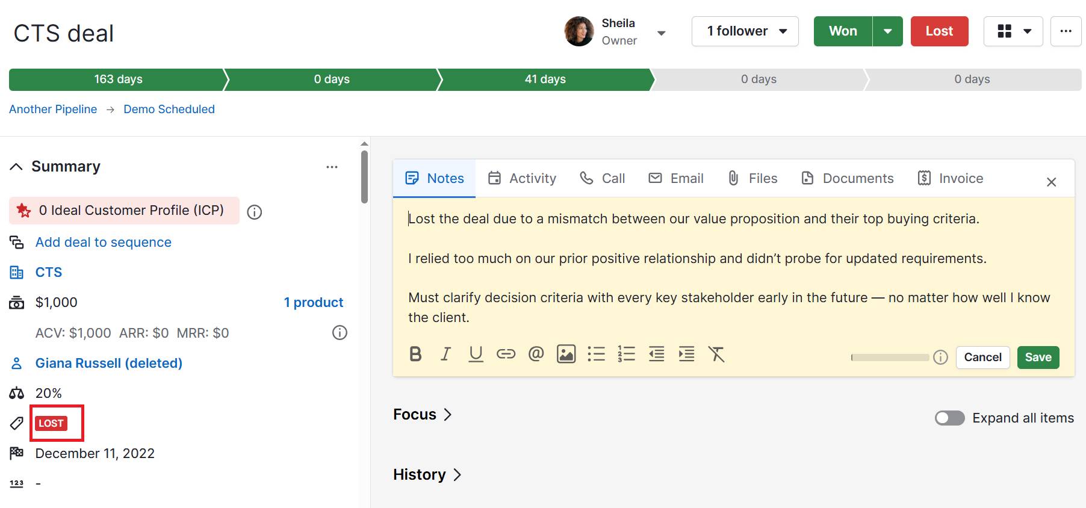Open the Invoice tab

tap(950, 178)
